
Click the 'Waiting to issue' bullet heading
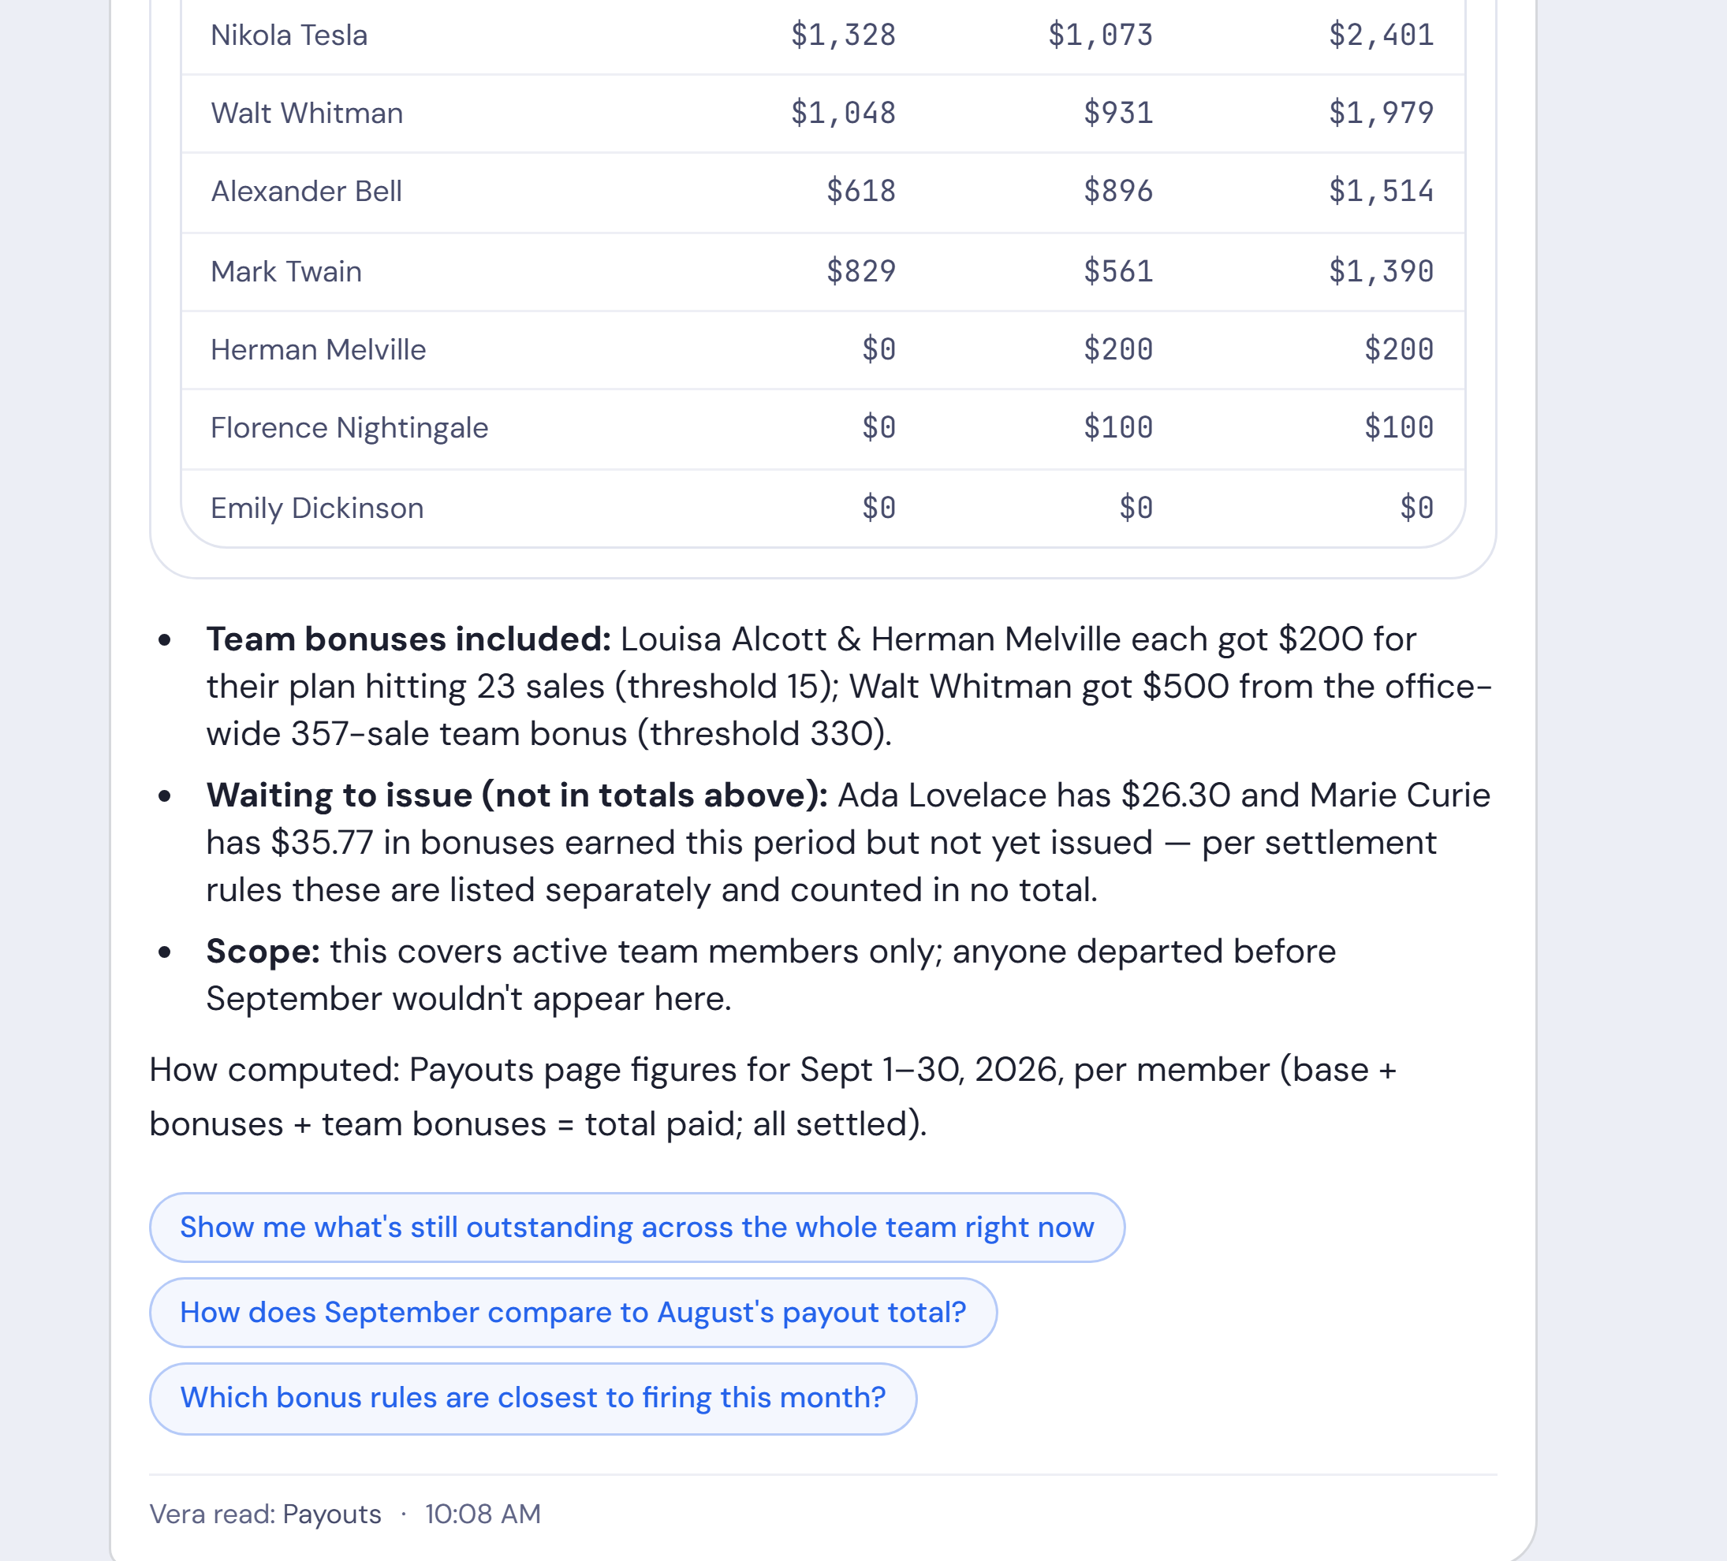517,795
